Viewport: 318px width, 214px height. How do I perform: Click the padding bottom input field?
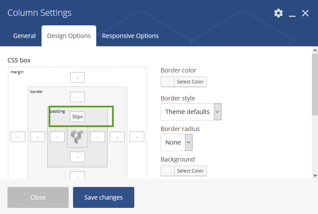pyautogui.click(x=77, y=157)
